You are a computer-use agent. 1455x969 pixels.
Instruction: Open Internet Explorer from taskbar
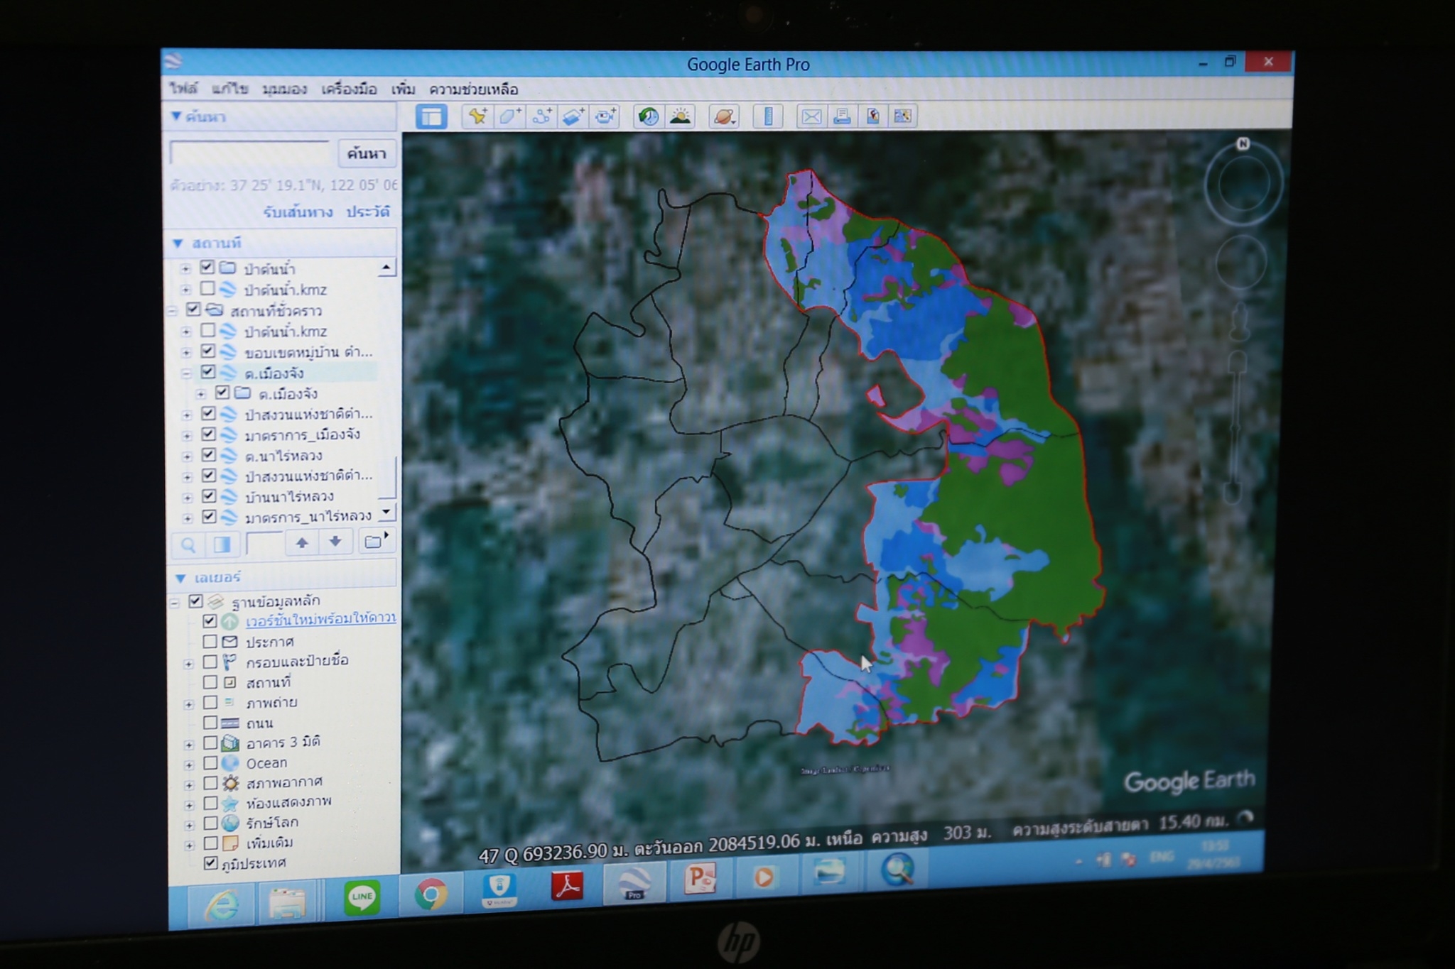[x=222, y=904]
